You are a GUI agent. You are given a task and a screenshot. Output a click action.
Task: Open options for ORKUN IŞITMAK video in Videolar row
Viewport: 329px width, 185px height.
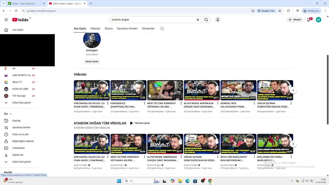tap(291, 103)
